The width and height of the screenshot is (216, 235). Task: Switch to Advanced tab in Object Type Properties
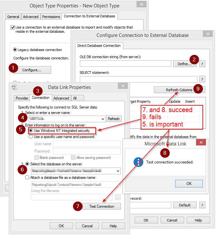[x=31, y=17]
